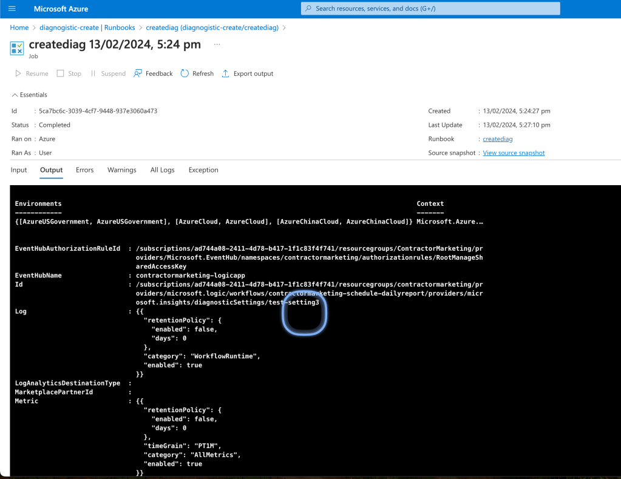View the Exception tab
The width and height of the screenshot is (621, 479).
pos(203,170)
